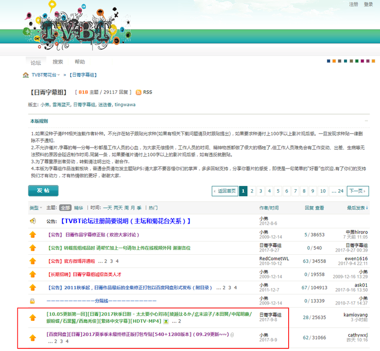The width and height of the screenshot is (380, 351).
Task: Open the 帮助 navigation tab
Action: coord(80,62)
